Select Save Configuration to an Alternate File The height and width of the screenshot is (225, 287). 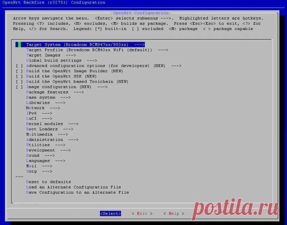[77, 192]
